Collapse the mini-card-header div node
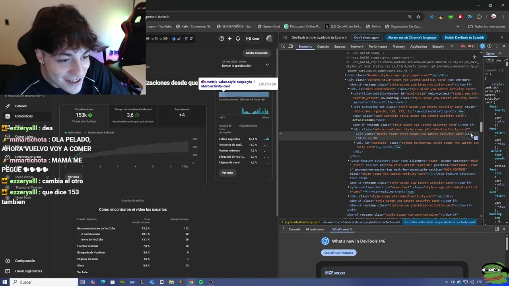 (348, 89)
